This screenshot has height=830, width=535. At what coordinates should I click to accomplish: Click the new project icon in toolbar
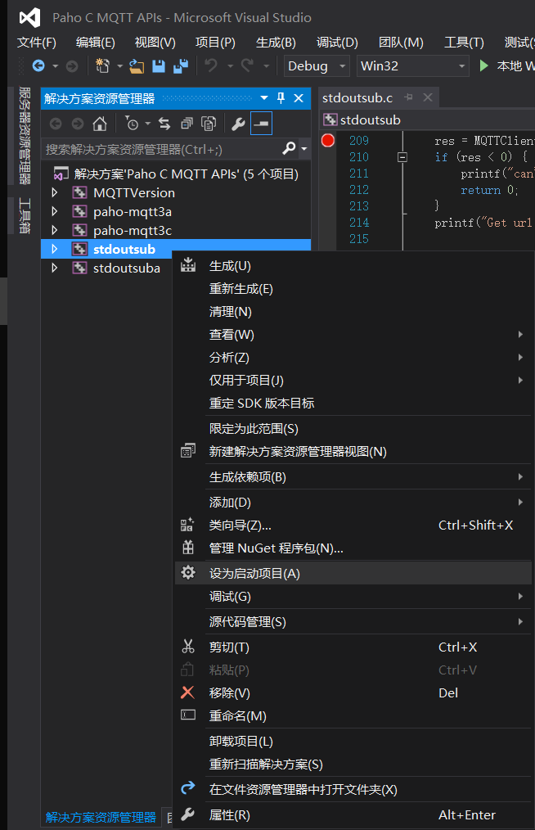102,65
